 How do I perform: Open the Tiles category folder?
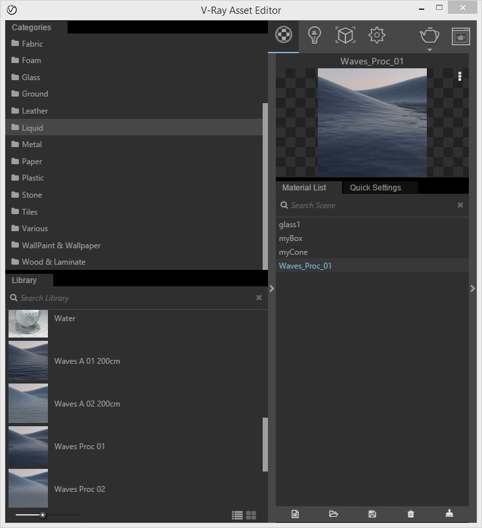click(134, 211)
